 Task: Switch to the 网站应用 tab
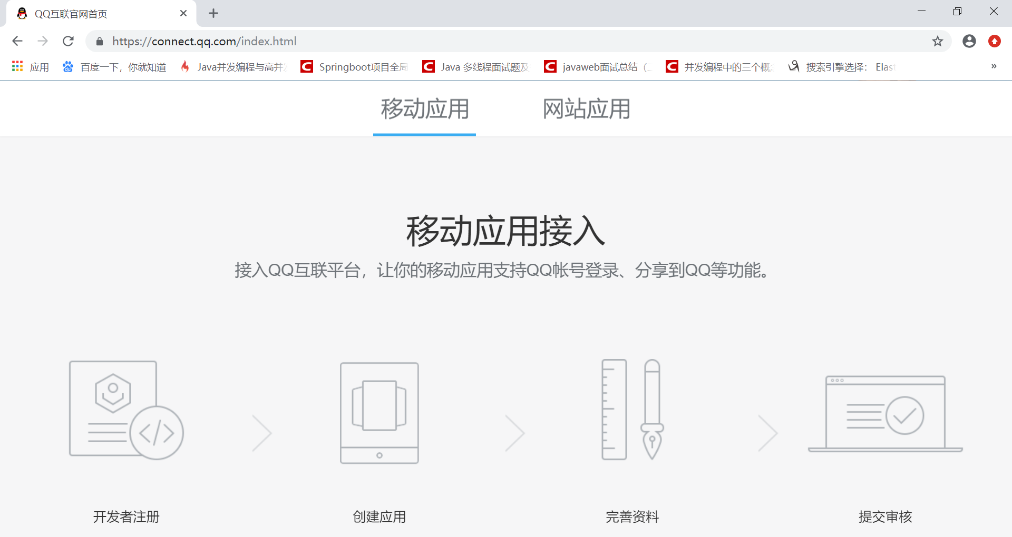coord(587,110)
